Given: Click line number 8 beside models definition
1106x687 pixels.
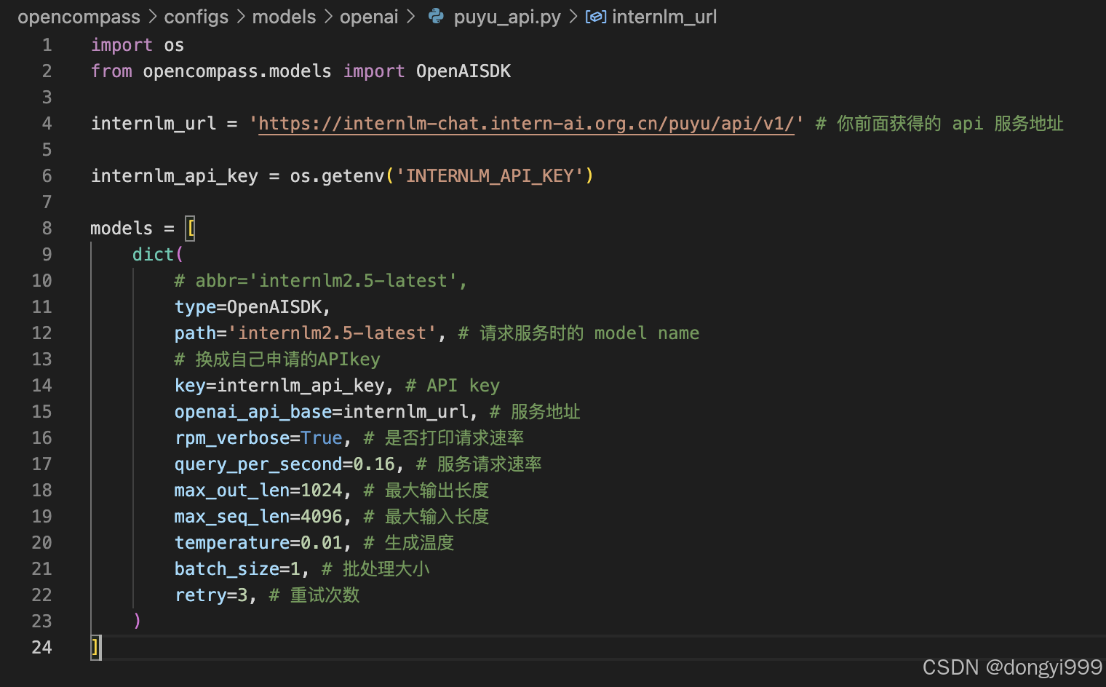Looking at the screenshot, I should [47, 228].
